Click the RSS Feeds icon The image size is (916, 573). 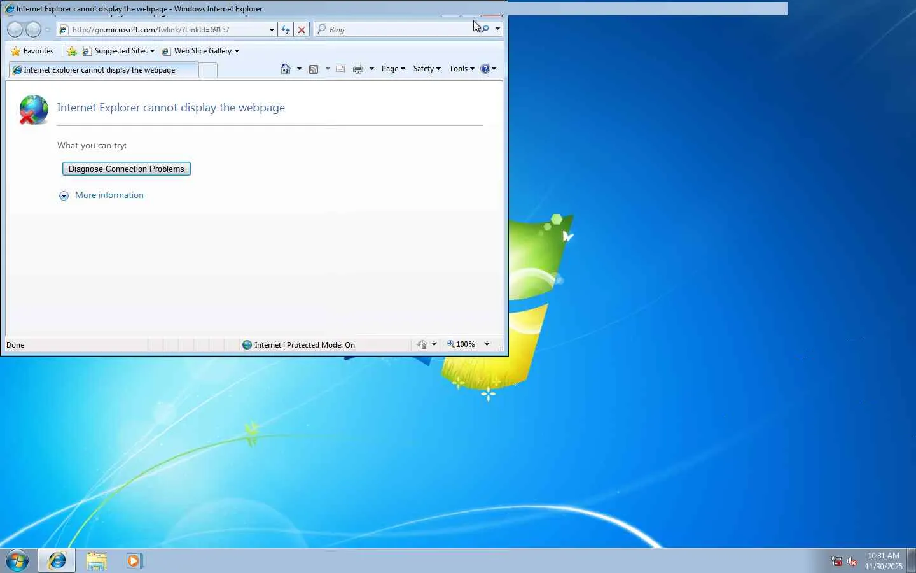tap(314, 69)
